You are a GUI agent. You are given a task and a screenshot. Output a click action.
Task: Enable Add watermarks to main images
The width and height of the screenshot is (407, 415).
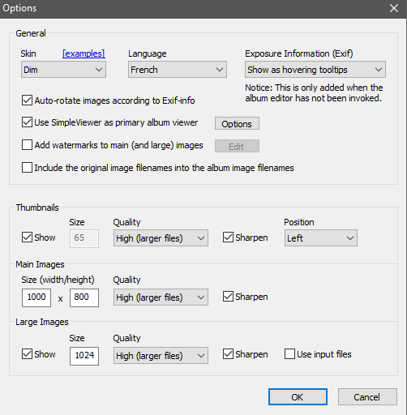(27, 145)
